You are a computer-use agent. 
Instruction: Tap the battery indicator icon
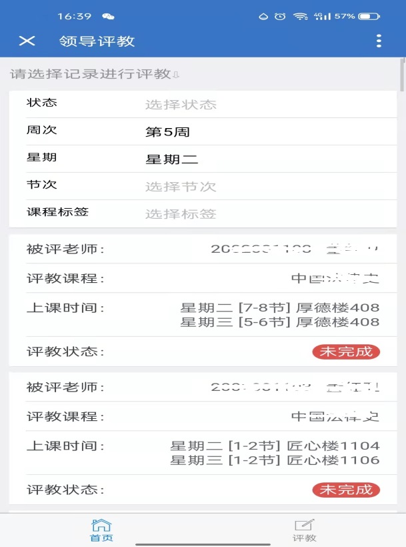(x=369, y=16)
